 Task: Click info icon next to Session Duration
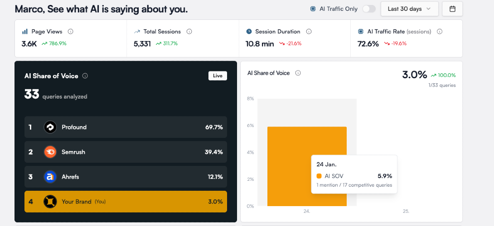tap(309, 32)
